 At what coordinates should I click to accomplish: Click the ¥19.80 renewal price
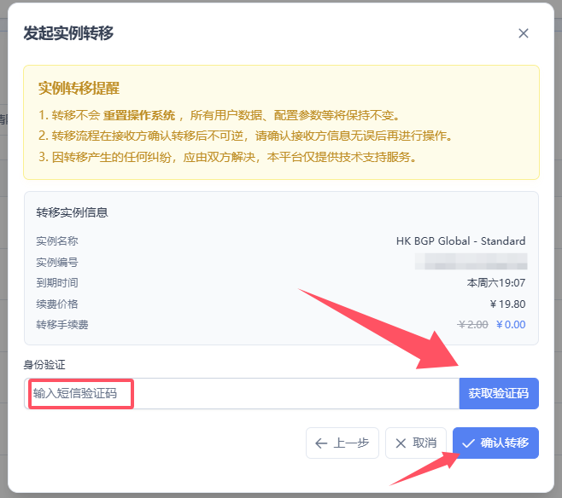pos(507,304)
